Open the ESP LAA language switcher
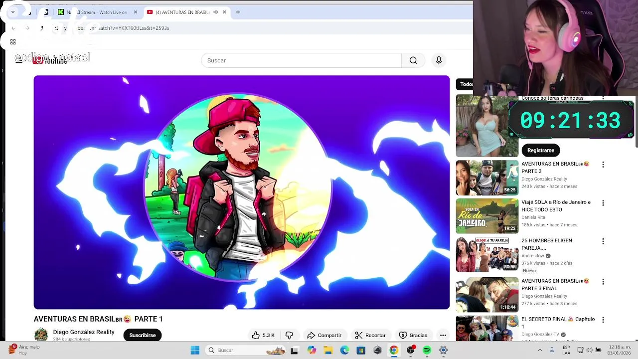Screen dimensions: 638x359 click(x=566, y=350)
